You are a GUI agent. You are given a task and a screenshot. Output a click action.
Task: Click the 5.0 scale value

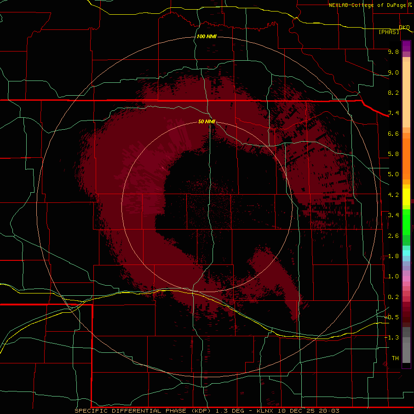[393, 174]
